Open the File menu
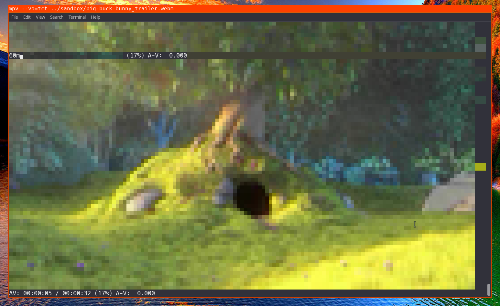The width and height of the screenshot is (500, 306). tap(14, 17)
